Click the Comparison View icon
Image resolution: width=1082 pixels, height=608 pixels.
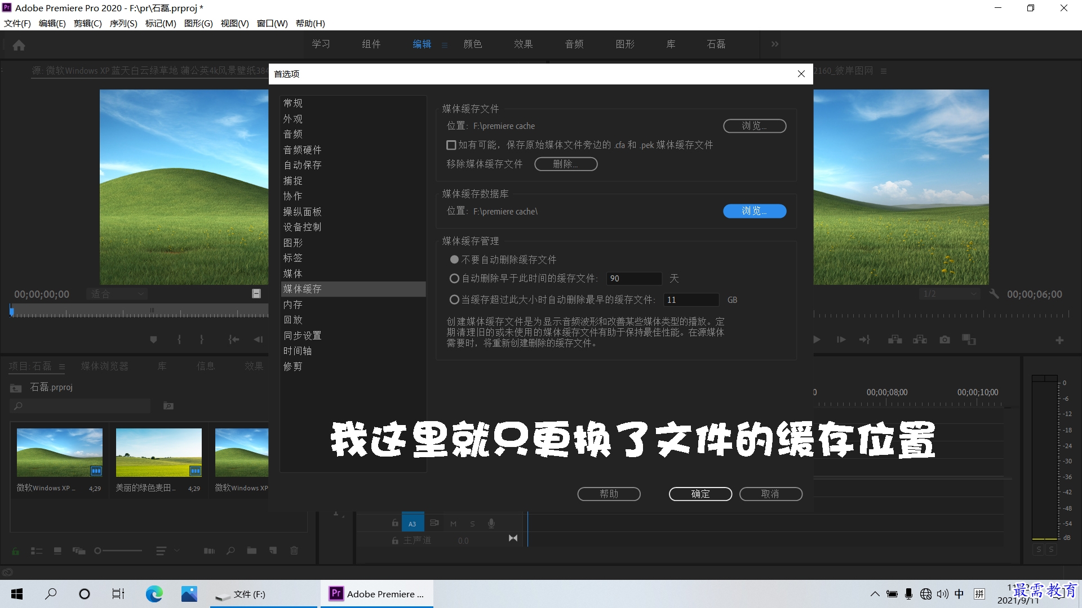coord(969,339)
